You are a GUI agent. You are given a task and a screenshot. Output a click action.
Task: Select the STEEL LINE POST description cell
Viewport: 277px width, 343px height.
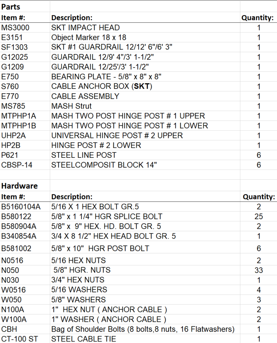pyautogui.click(x=84, y=155)
